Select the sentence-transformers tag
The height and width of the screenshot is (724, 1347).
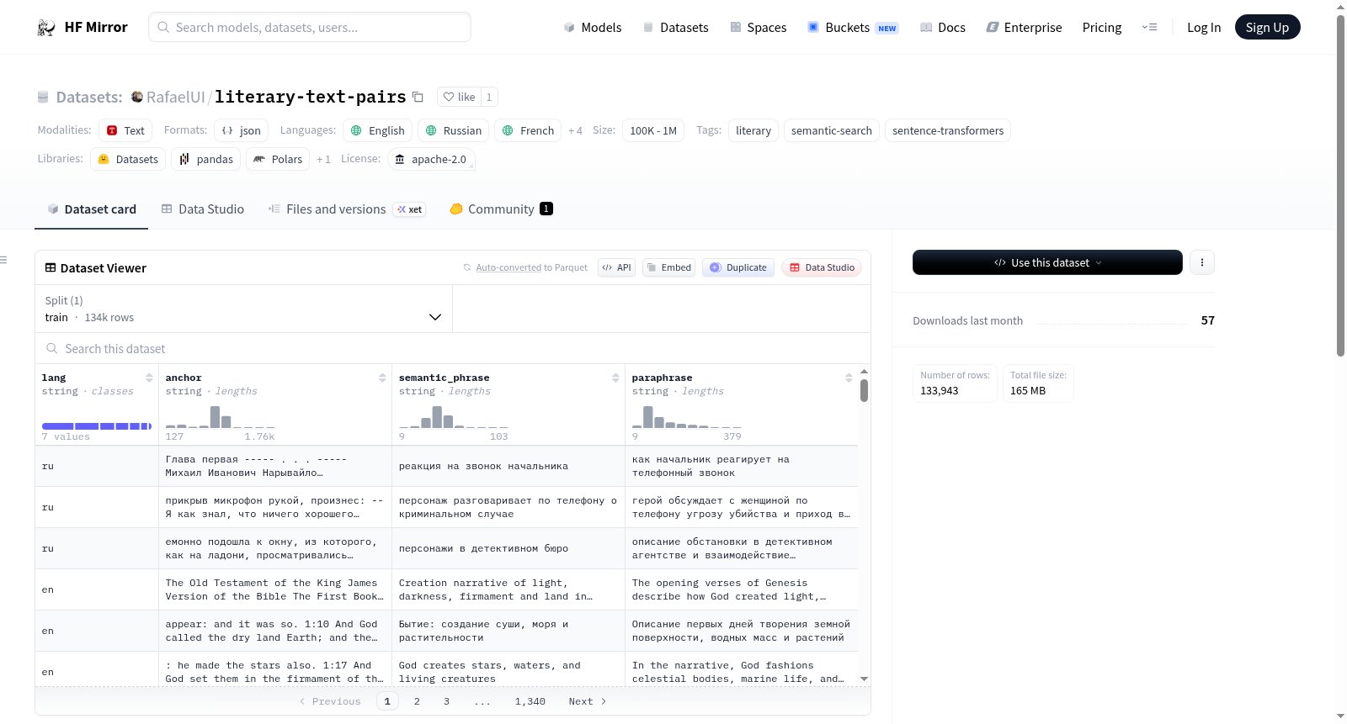(948, 130)
